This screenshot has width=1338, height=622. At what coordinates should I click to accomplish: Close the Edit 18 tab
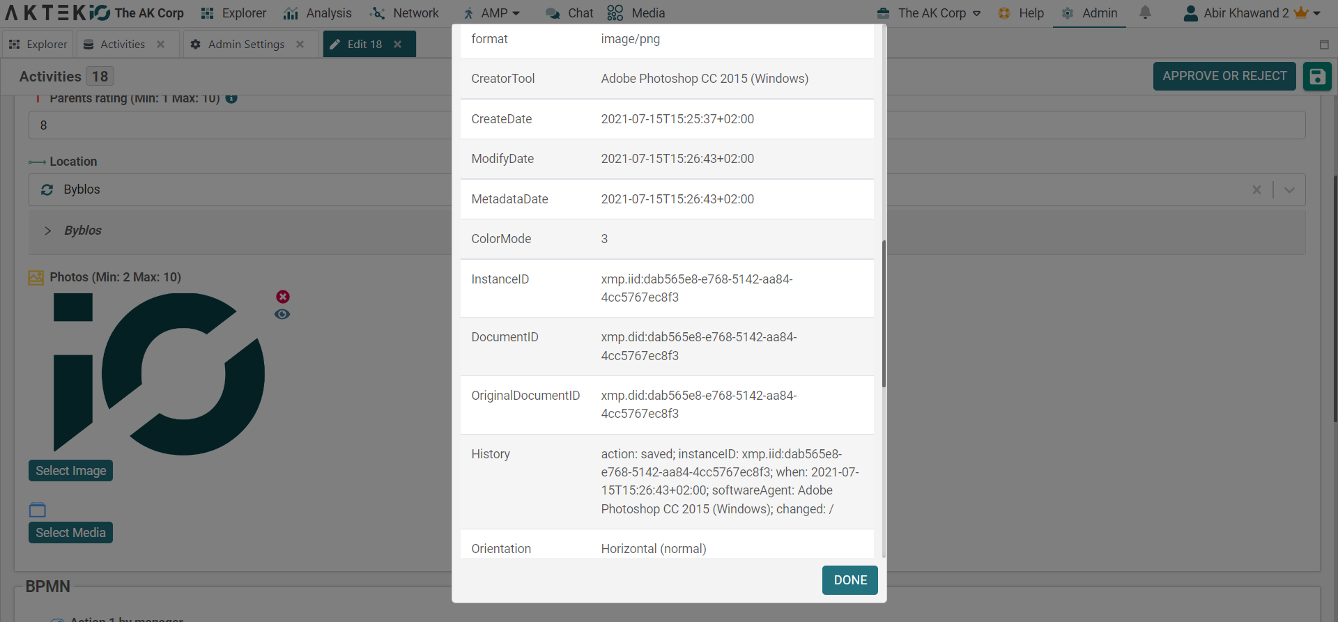(x=397, y=44)
